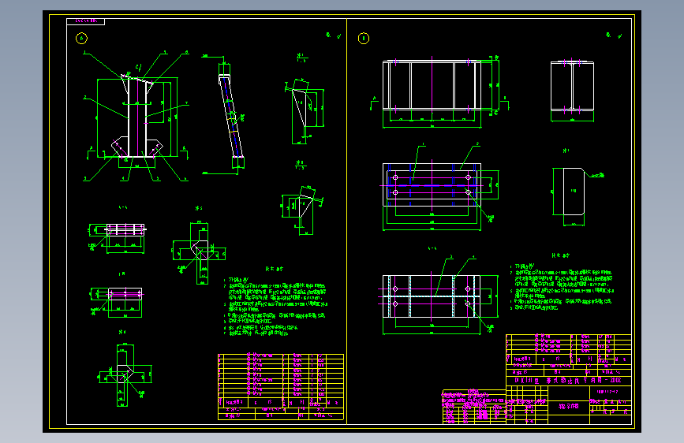Select the green technical notes block on right sheet

(x=562, y=281)
